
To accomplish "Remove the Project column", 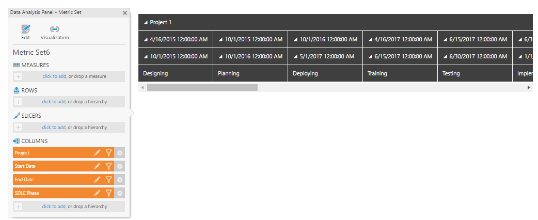I will 120,153.
